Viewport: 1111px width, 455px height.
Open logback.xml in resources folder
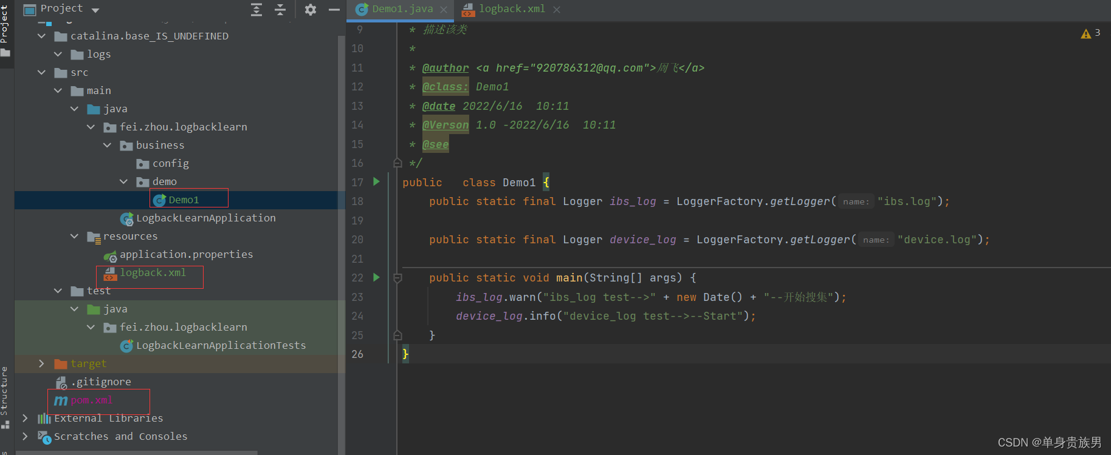coord(153,273)
